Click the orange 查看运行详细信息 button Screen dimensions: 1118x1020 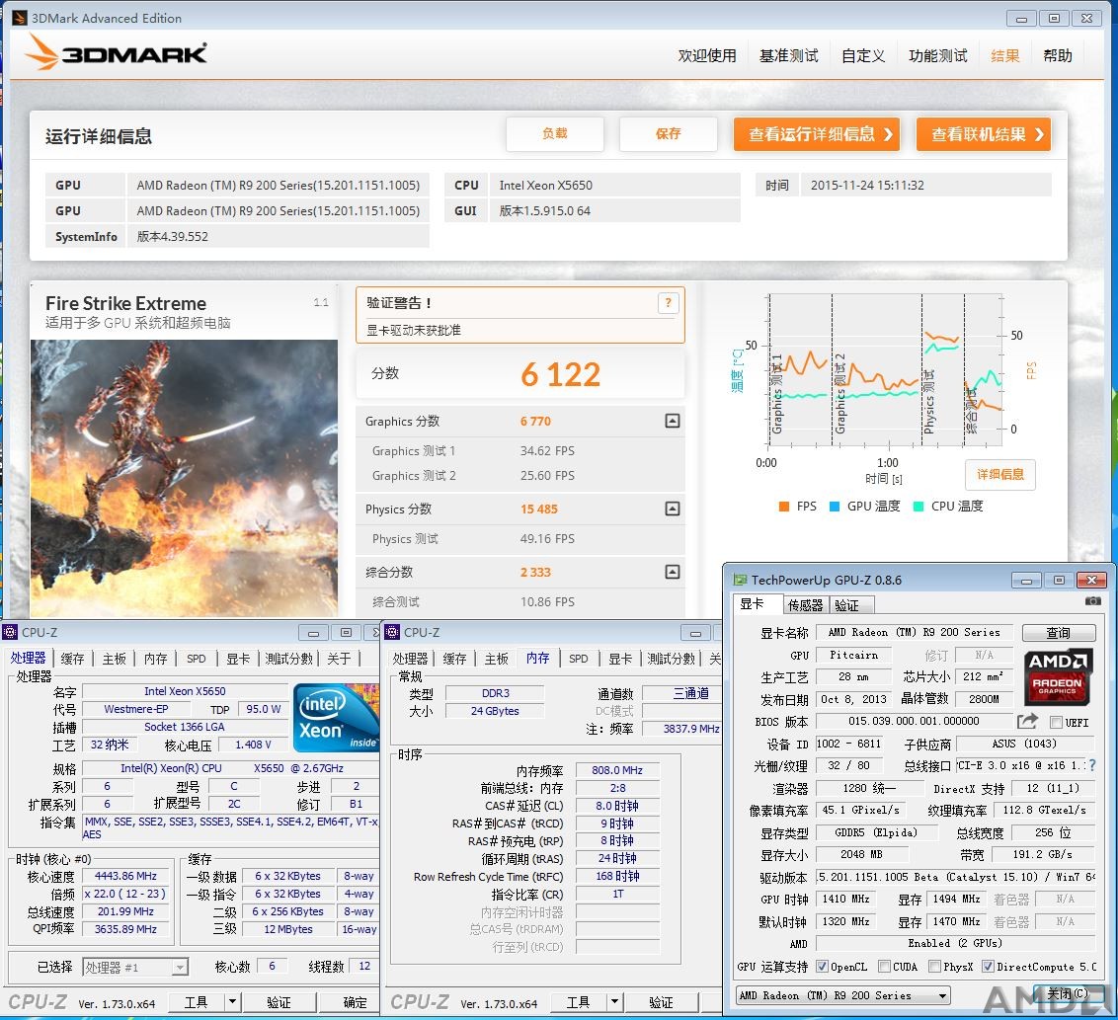(x=817, y=134)
